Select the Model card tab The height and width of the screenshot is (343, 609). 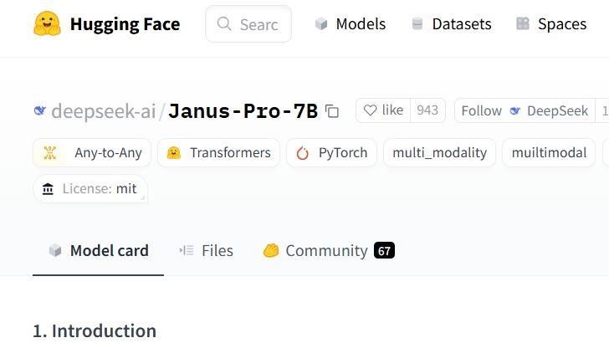point(99,250)
